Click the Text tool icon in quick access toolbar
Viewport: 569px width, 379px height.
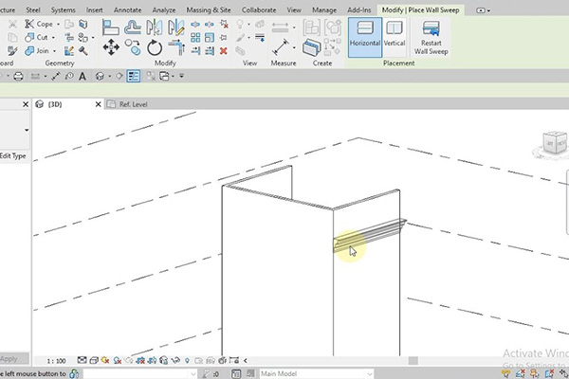tap(83, 76)
